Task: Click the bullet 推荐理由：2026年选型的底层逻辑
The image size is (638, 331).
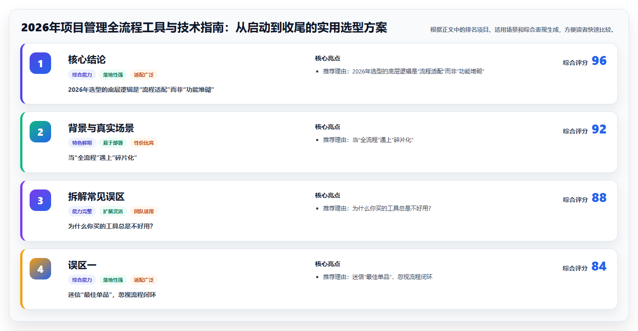Action: point(404,71)
